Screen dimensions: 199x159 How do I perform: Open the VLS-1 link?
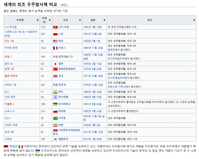[8, 118]
